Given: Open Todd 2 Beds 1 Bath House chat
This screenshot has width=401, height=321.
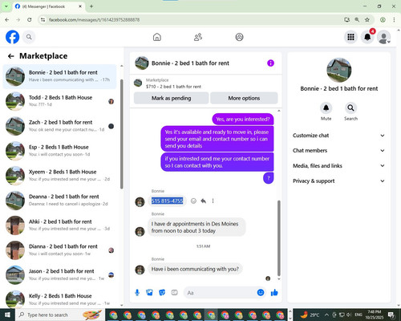Looking at the screenshot, I should coord(59,101).
